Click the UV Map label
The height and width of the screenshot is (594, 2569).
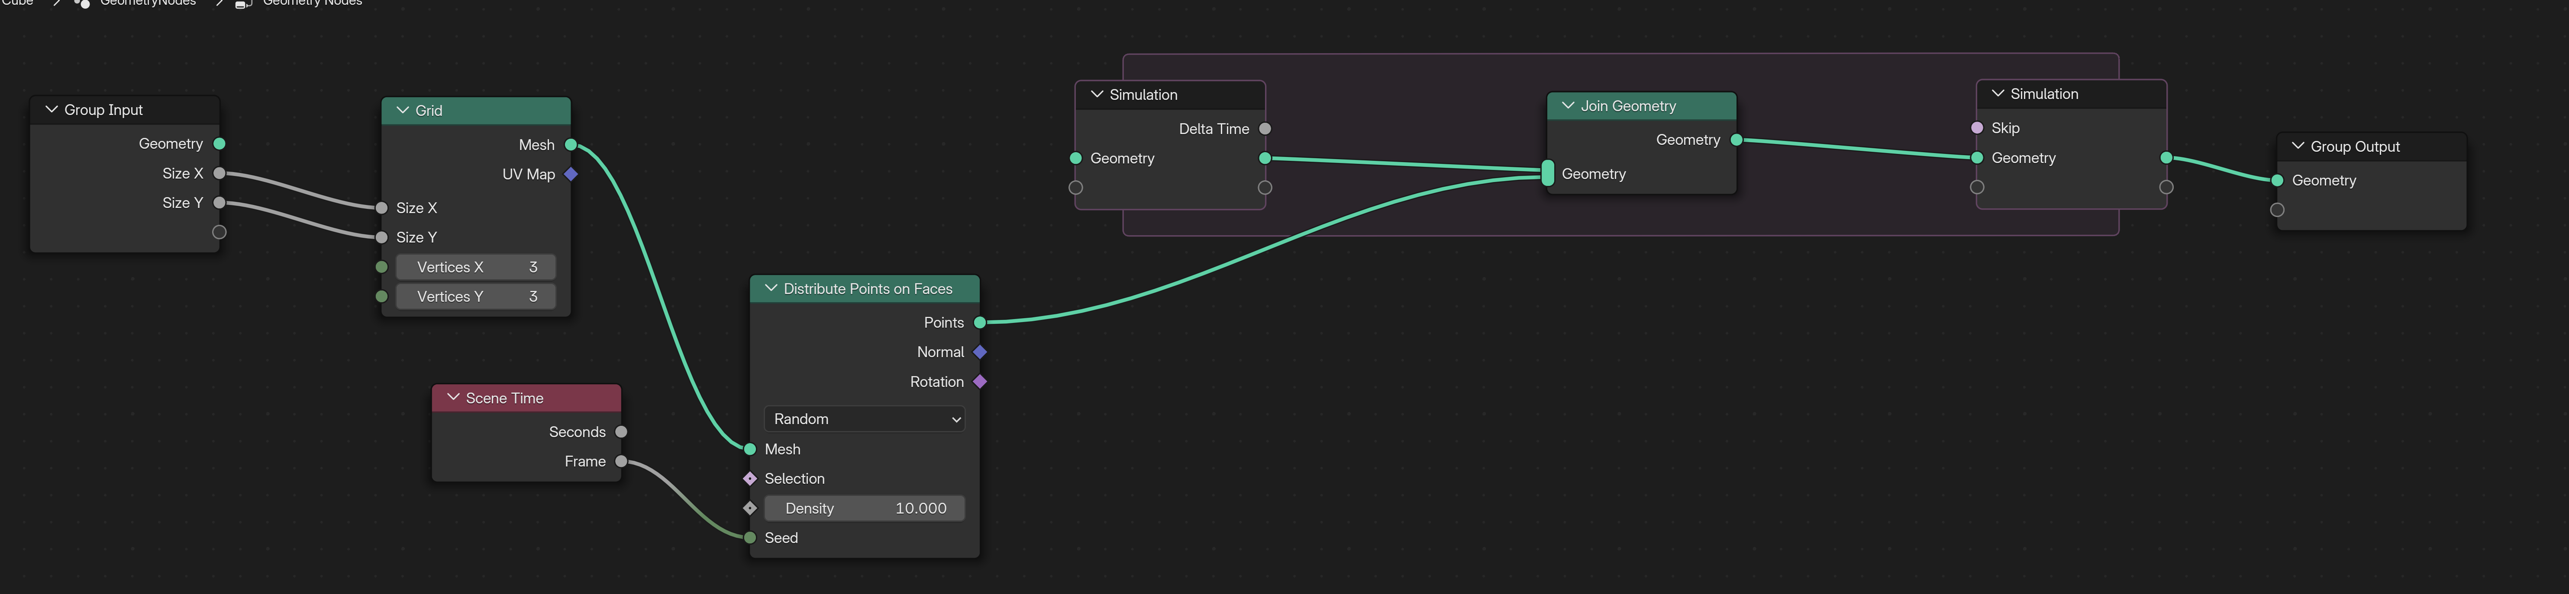pyautogui.click(x=529, y=174)
